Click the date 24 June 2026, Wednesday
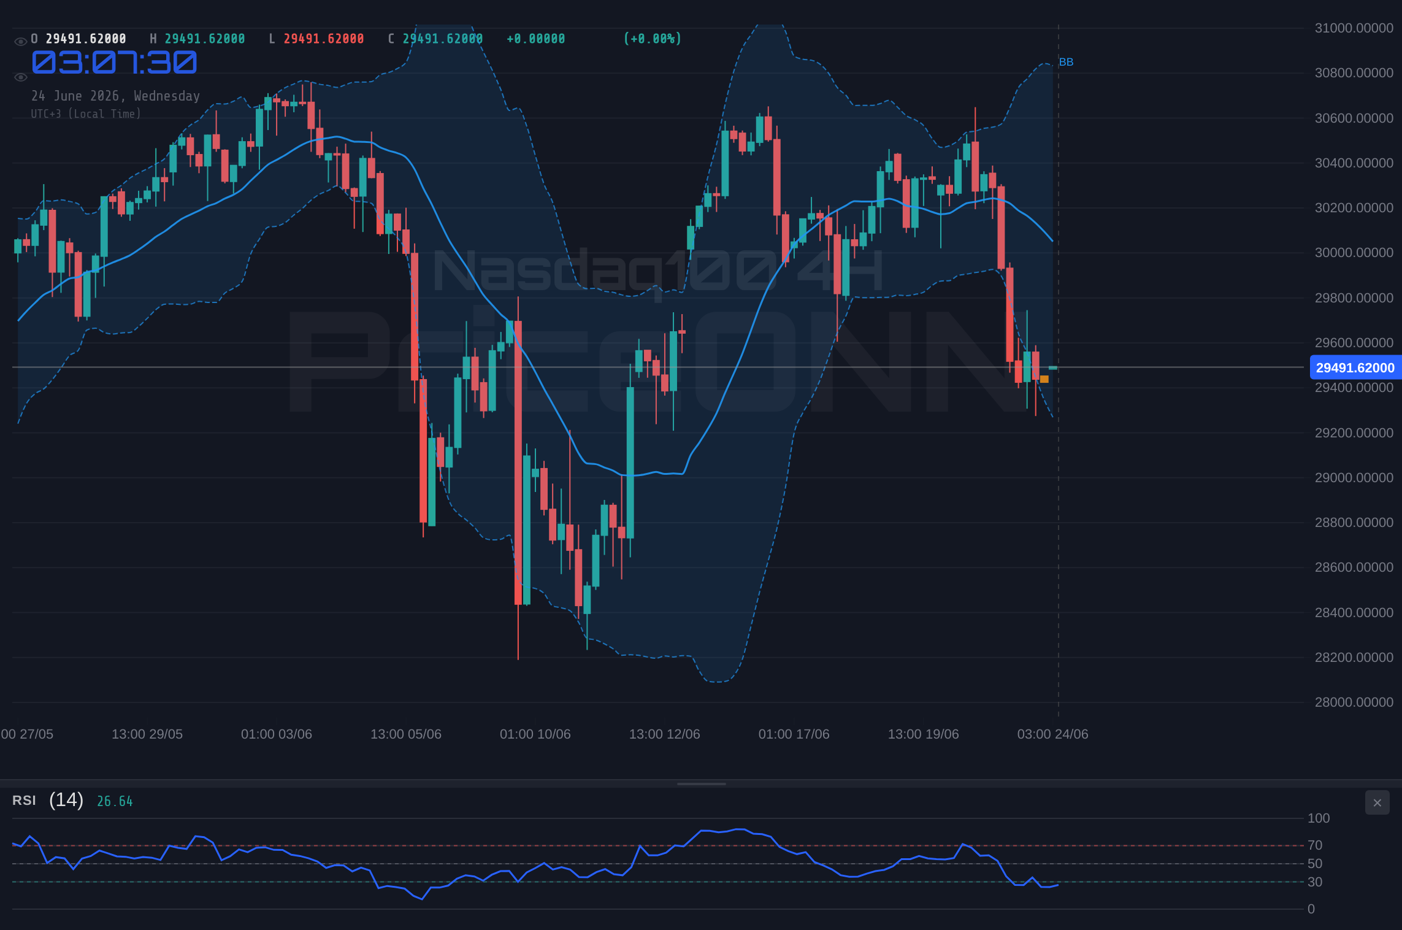Viewport: 1402px width, 930px height. pos(116,96)
